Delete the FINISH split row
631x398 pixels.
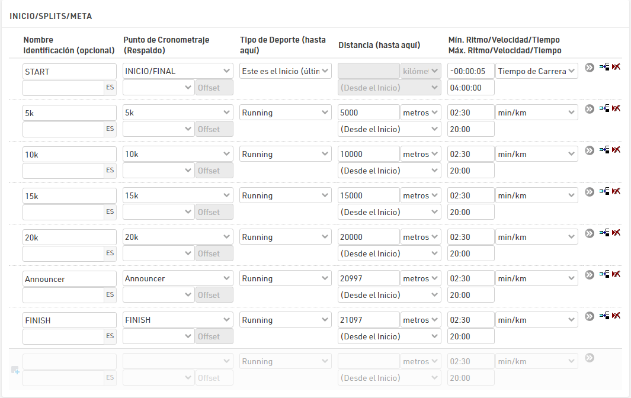coord(617,316)
